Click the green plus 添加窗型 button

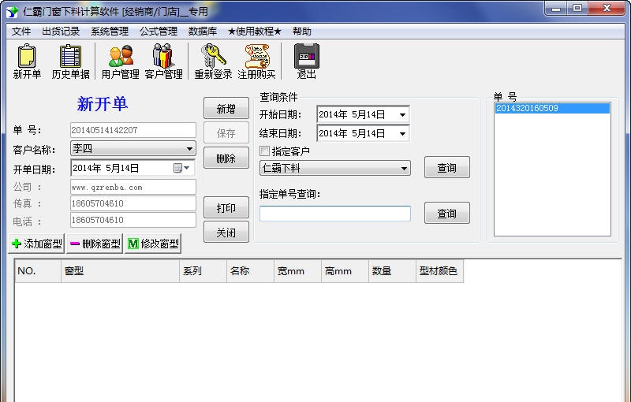(36, 244)
